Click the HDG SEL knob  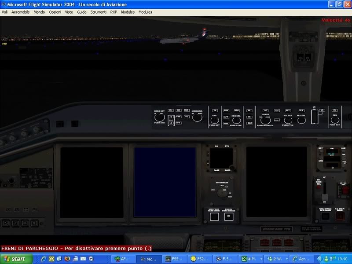click(236, 121)
